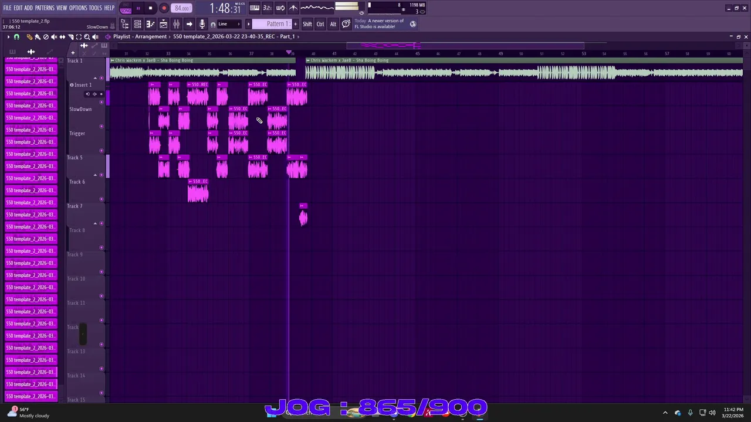This screenshot has height=422, width=751.
Task: Open the OPTIONS menu
Action: pyautogui.click(x=78, y=8)
